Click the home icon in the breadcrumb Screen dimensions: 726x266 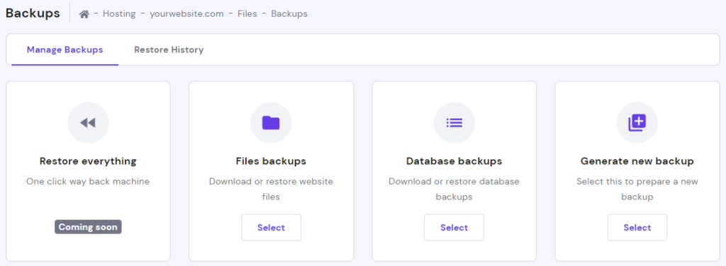coord(84,14)
